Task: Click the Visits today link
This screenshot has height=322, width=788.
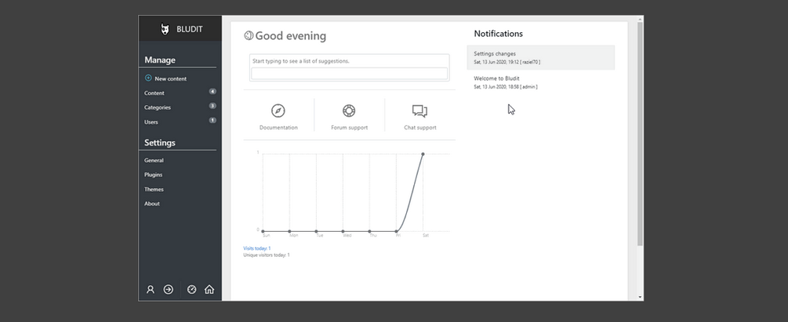Action: click(257, 248)
